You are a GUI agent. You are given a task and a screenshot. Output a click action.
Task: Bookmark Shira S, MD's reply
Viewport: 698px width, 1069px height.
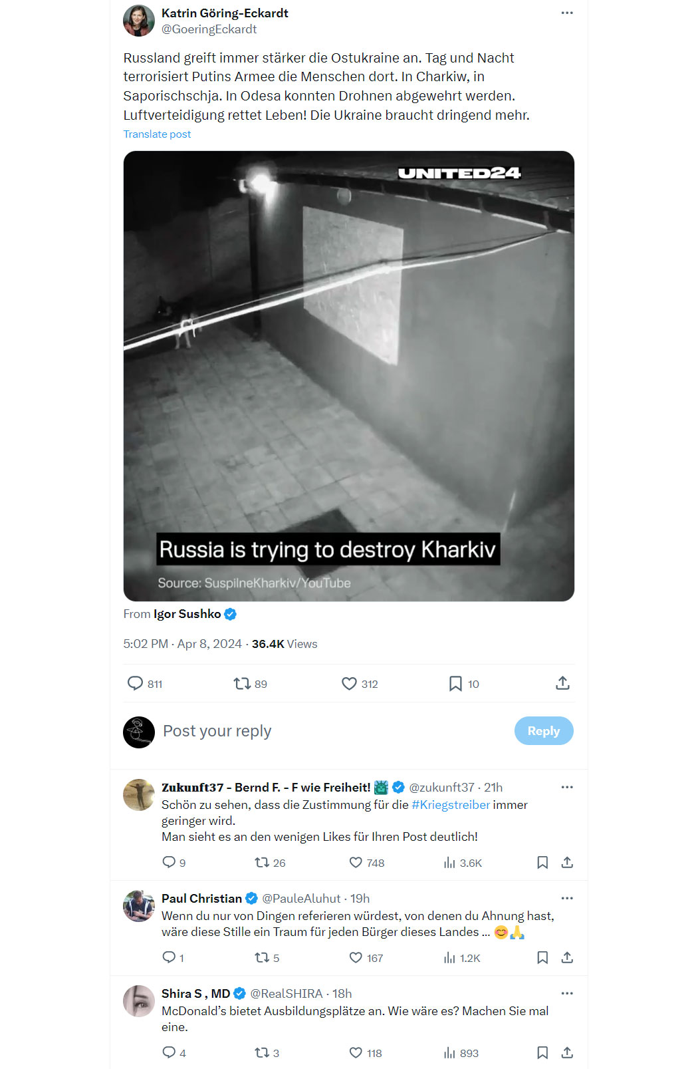tap(542, 1053)
